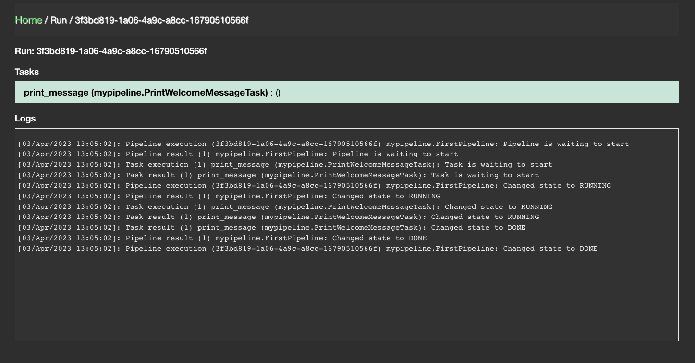Select log line 'Pipeline result: Changed state to DONE'
The image size is (695, 363).
(222, 238)
